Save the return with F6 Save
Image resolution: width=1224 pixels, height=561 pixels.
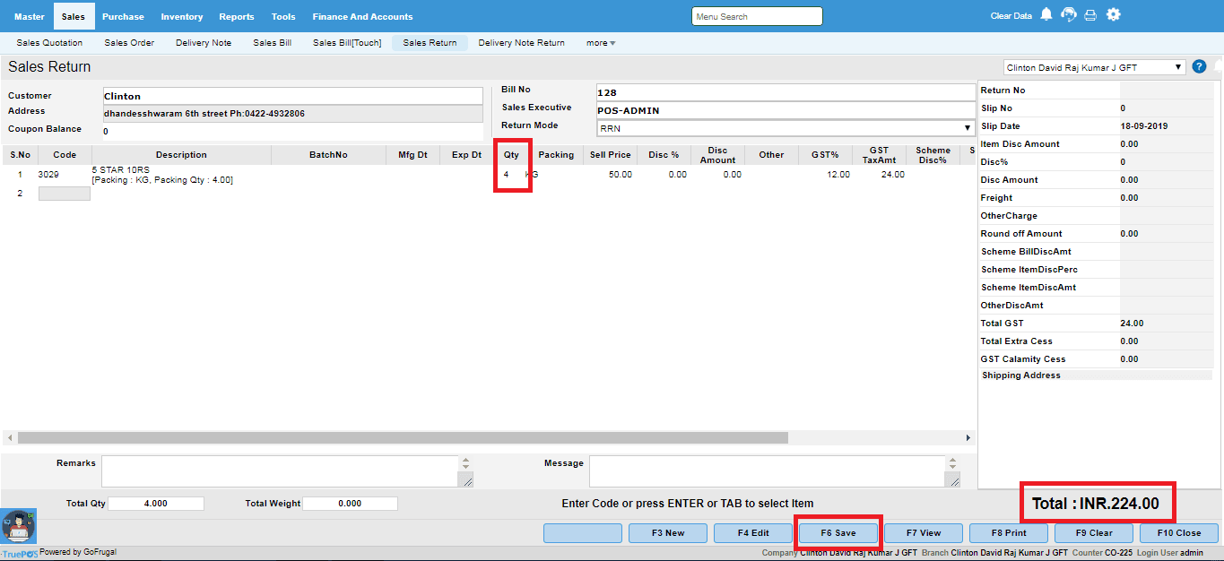click(838, 533)
